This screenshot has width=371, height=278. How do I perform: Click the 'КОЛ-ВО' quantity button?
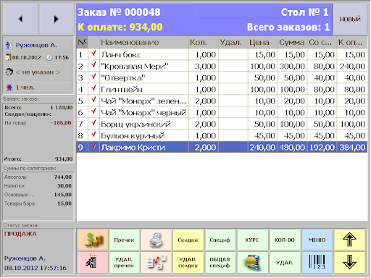point(285,240)
